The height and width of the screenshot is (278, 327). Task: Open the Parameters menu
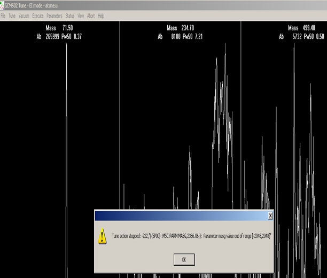pyautogui.click(x=54, y=16)
